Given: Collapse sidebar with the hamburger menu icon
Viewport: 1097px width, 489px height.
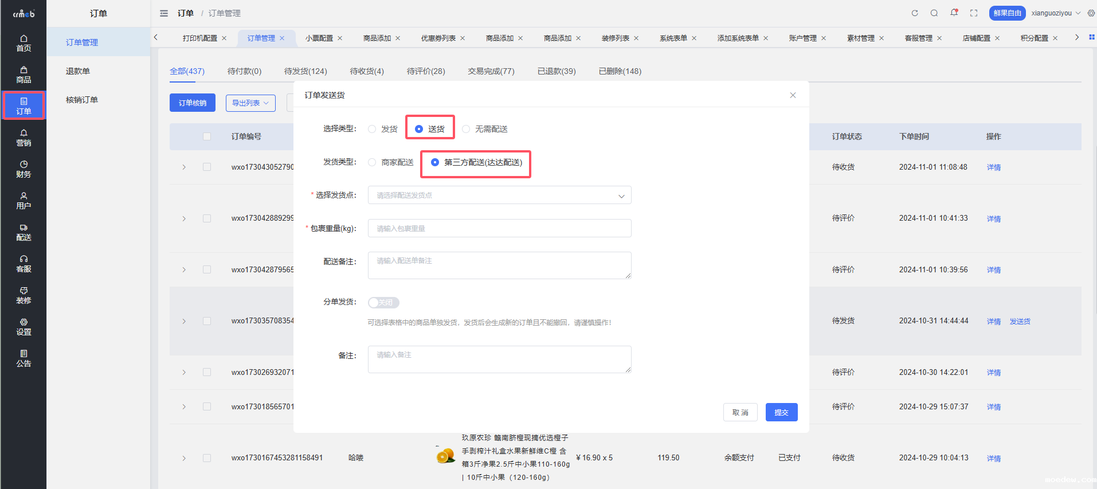Looking at the screenshot, I should (x=164, y=13).
